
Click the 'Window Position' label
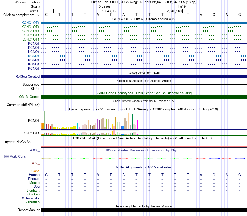pos(27,2)
